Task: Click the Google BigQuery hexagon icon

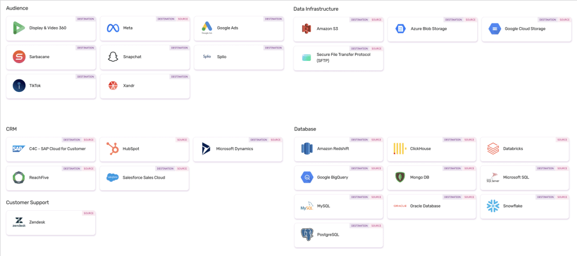Action: coord(307,178)
